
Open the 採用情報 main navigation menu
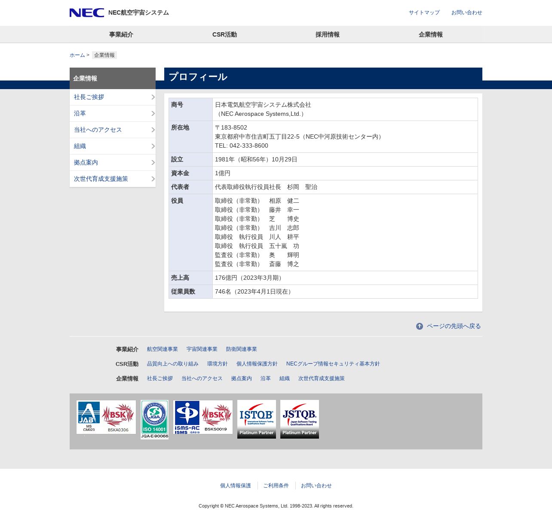coord(328,34)
